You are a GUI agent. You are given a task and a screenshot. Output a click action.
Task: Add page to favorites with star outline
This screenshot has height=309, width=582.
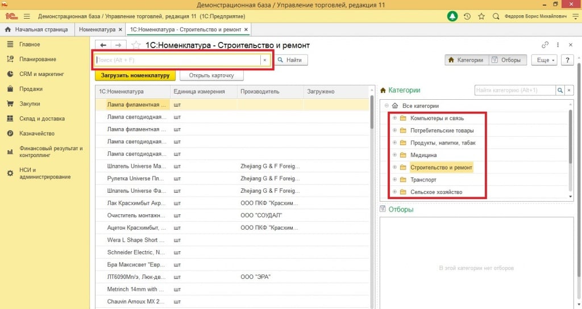(136, 45)
